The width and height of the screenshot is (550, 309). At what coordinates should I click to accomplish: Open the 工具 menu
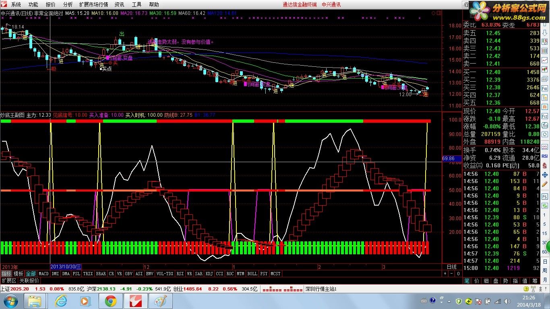tap(136, 4)
